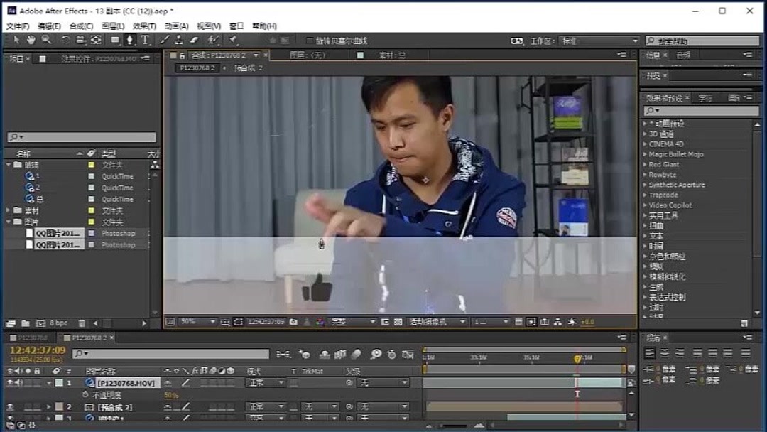This screenshot has height=432, width=767.
Task: Select the Horizontal Type tool
Action: point(146,40)
